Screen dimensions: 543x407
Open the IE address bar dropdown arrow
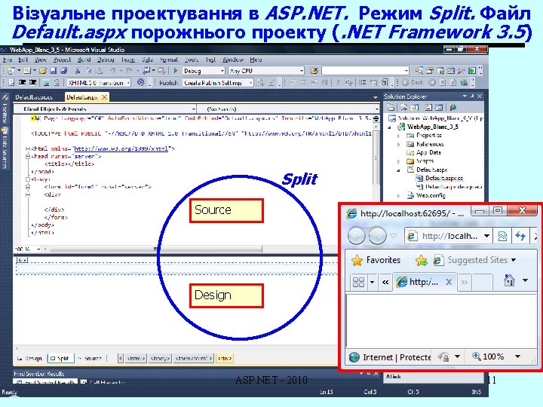(486, 236)
